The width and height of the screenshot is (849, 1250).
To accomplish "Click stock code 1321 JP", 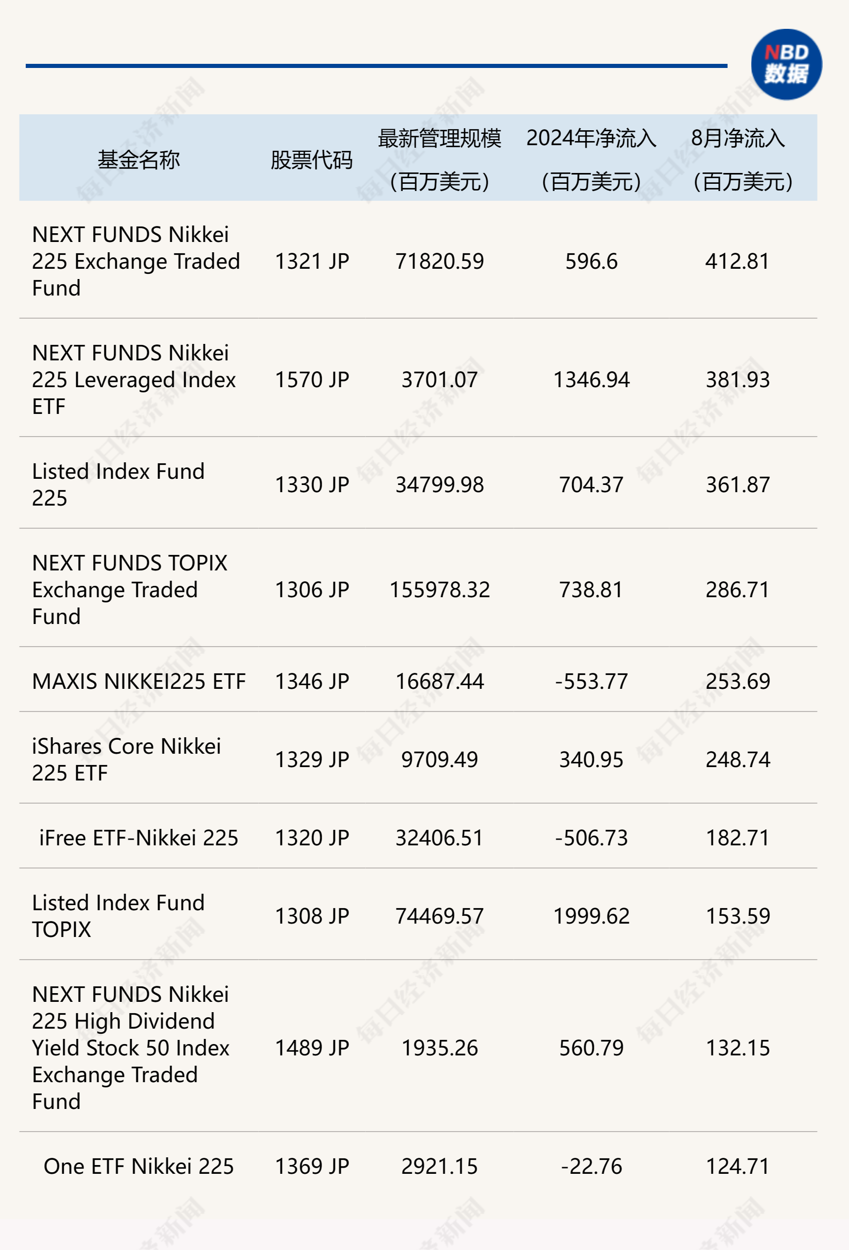I will tap(312, 262).
